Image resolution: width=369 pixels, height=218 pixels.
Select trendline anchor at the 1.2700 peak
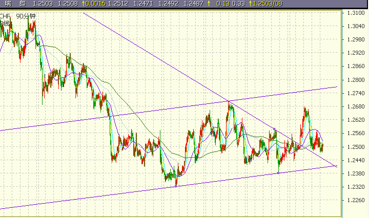[x=228, y=101]
